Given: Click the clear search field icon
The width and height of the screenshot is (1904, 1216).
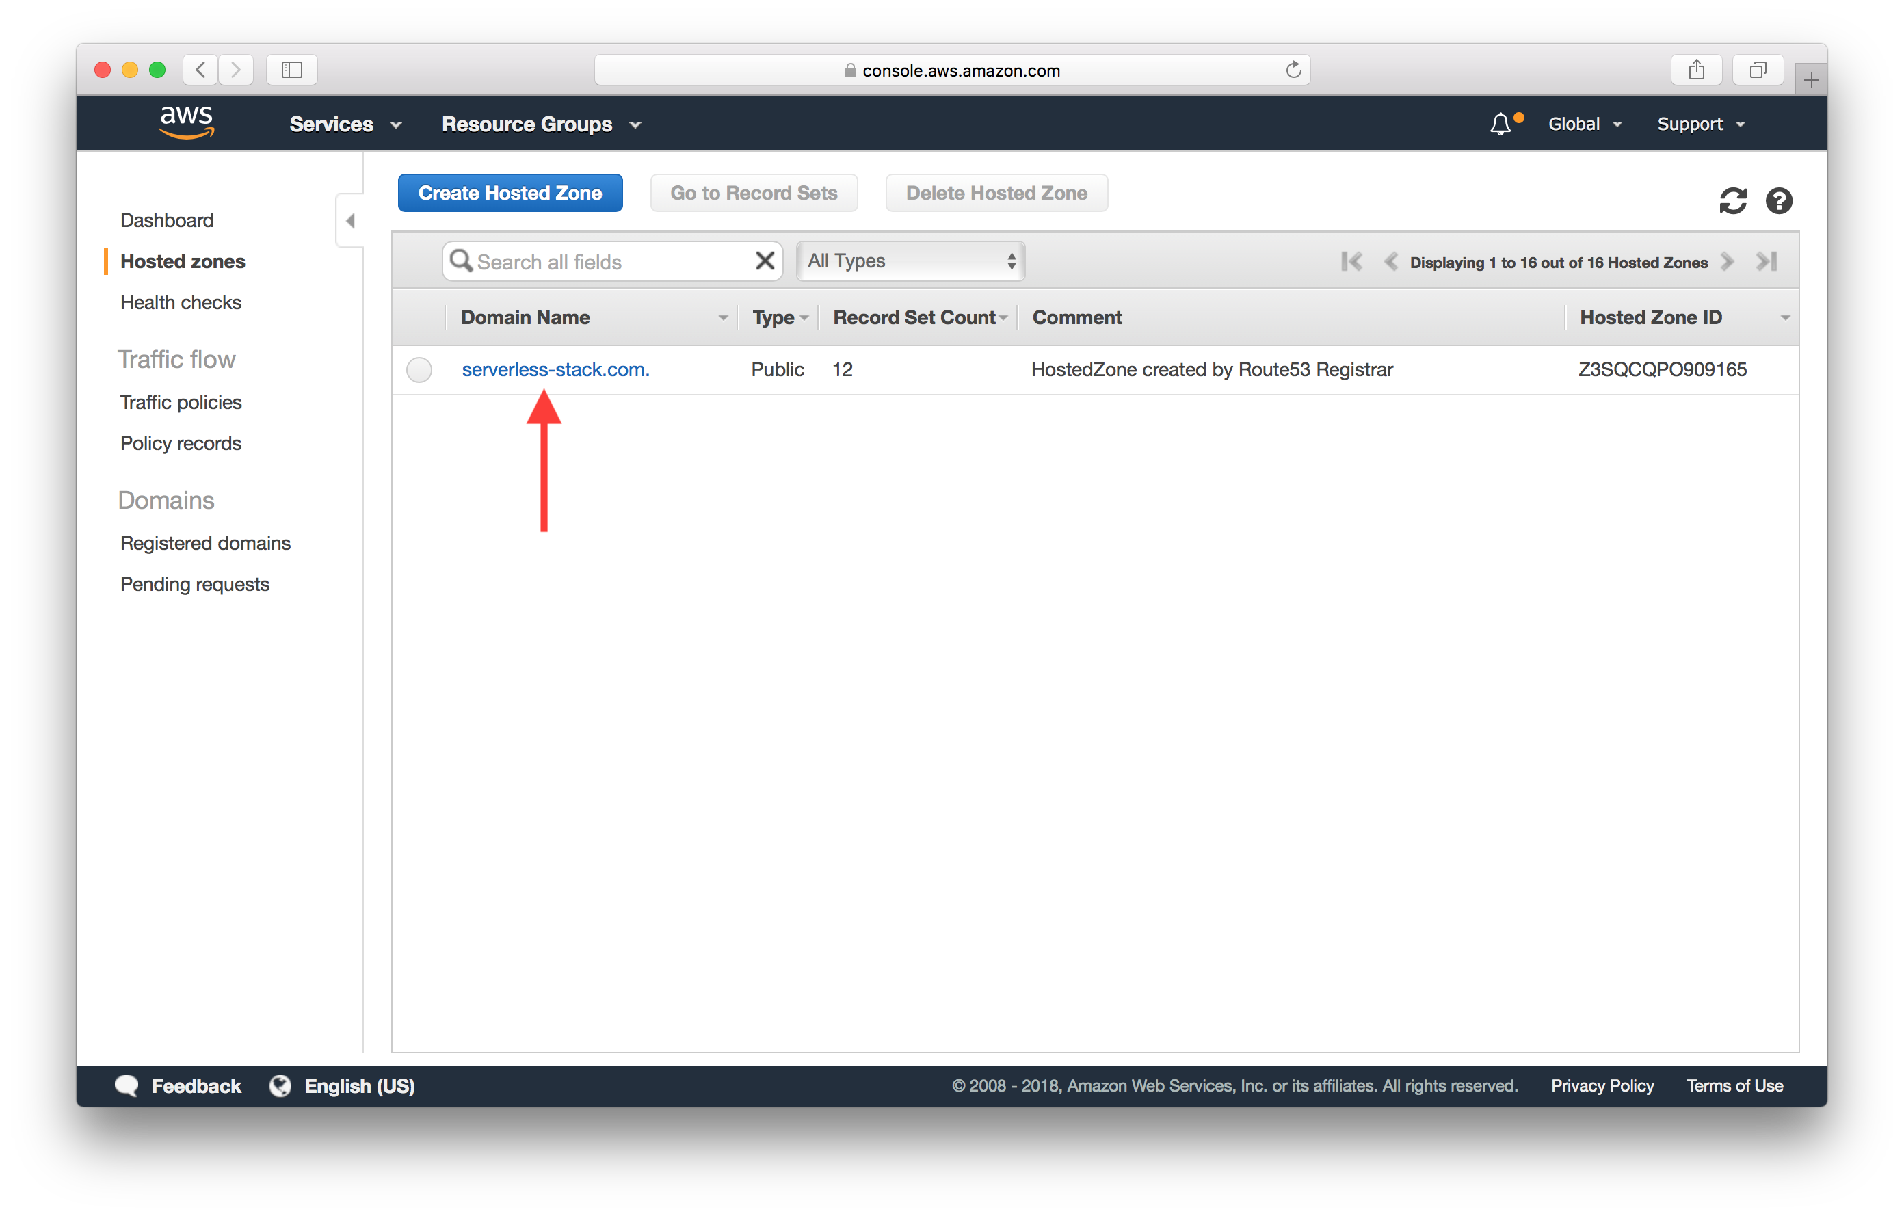Looking at the screenshot, I should (766, 261).
